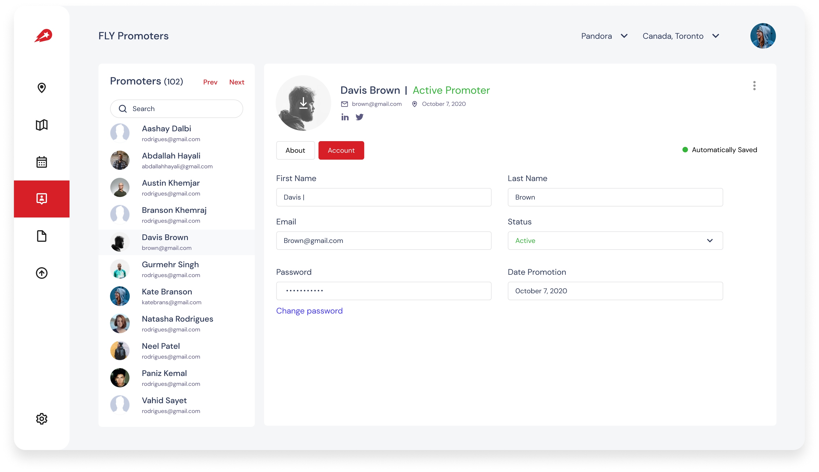Open the calendar sidebar icon

[x=41, y=162]
